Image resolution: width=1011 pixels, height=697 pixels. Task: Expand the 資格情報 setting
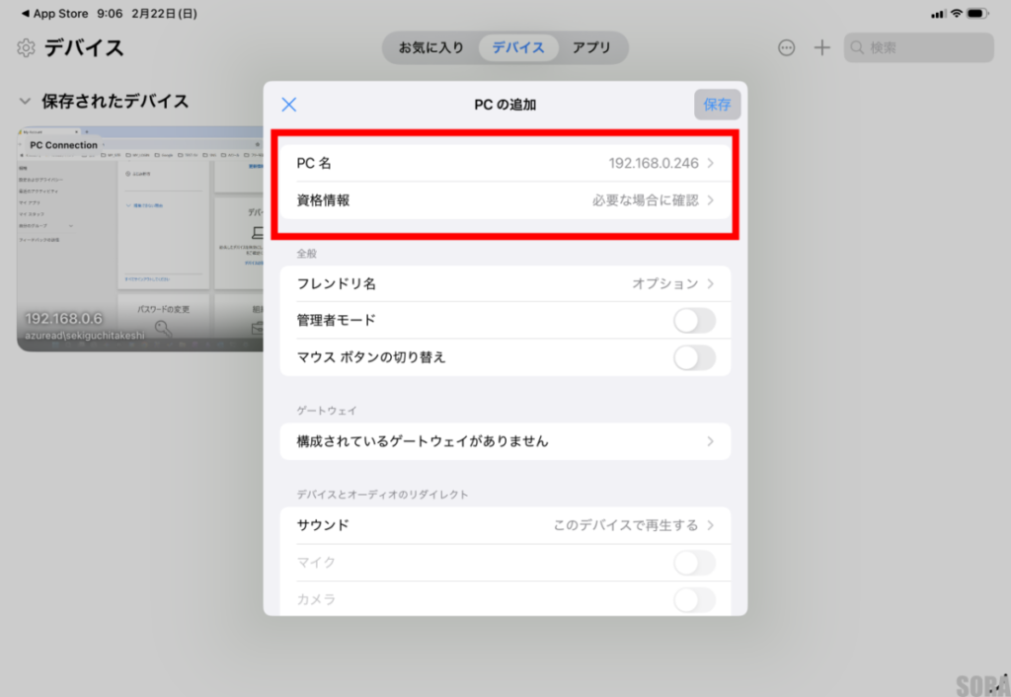[505, 199]
